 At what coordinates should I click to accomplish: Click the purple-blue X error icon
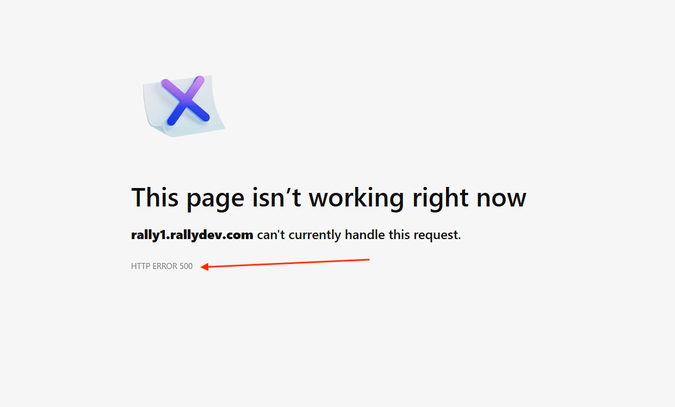point(185,101)
